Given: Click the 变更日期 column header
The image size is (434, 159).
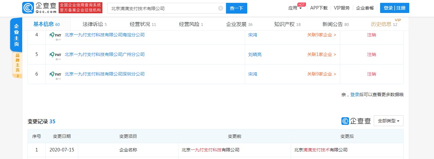Looking at the screenshot, I should click(62, 136).
